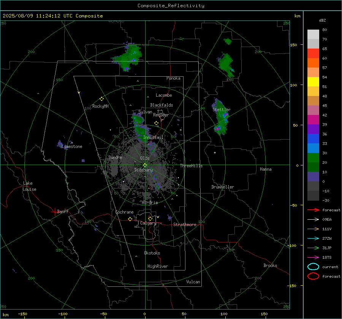Click the ThreeHills label
Screen dimensions: 342x319
tap(191, 166)
